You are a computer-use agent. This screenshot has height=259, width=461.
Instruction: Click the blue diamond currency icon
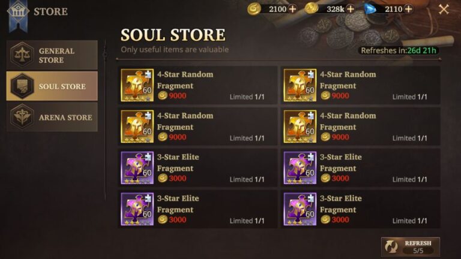pos(370,9)
